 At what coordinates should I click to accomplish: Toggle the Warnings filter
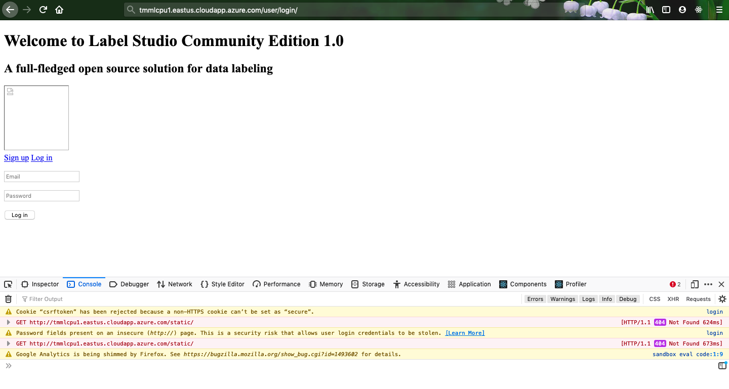pos(563,299)
